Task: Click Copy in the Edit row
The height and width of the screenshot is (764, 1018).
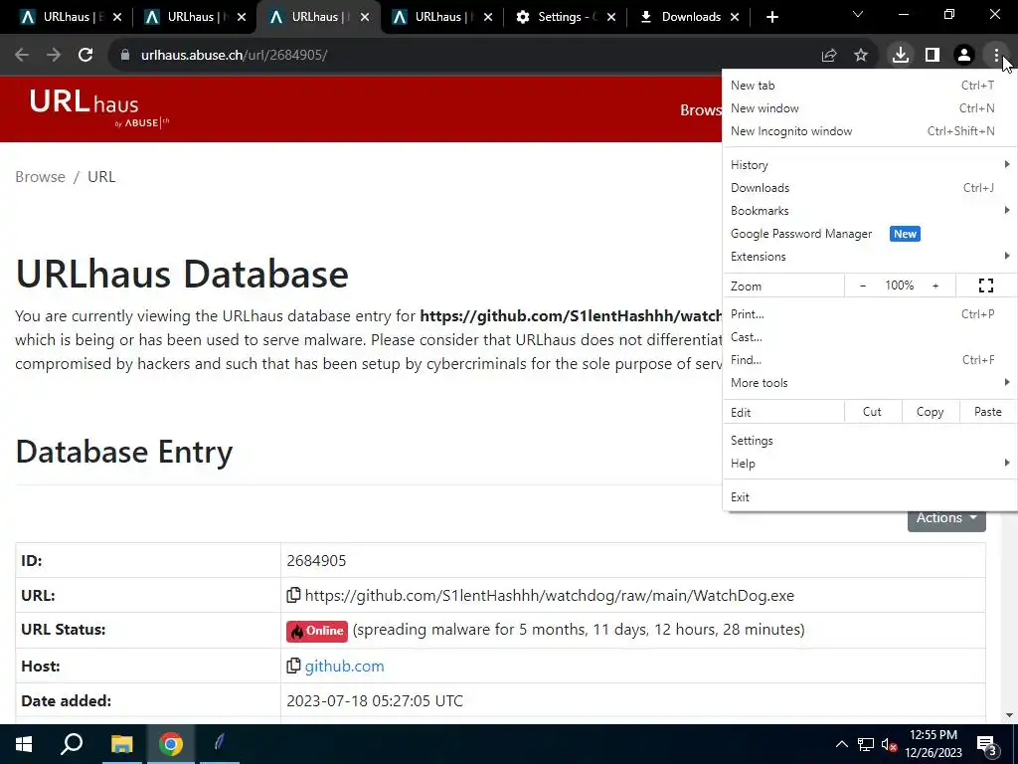Action: tap(930, 412)
